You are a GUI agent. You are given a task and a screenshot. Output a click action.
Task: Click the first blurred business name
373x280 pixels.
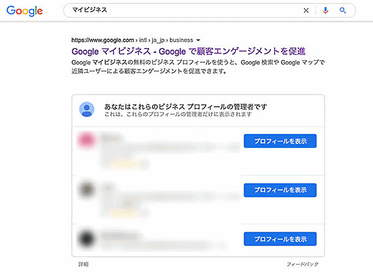111,136
